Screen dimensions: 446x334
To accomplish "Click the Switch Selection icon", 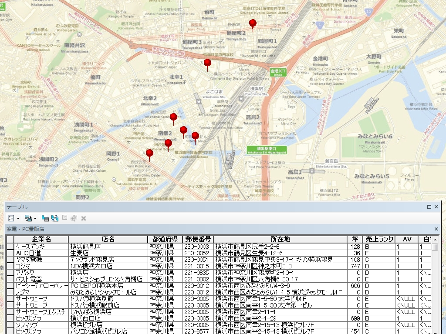I will [x=55, y=218].
